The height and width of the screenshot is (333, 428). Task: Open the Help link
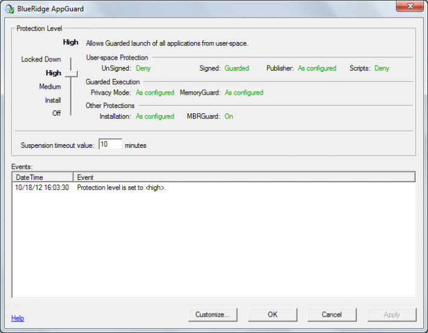[17, 318]
